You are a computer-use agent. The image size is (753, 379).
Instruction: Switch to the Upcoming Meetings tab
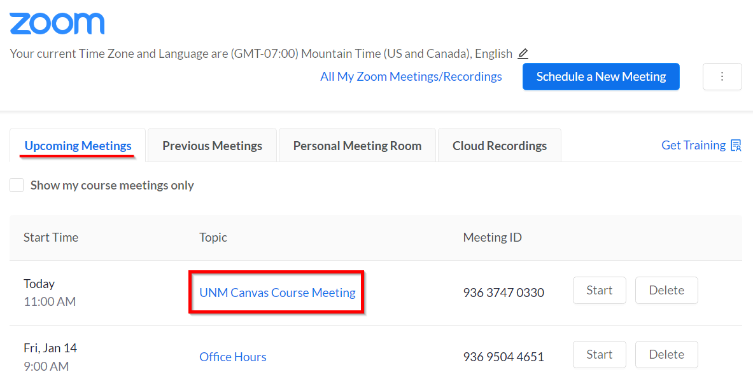tap(78, 146)
